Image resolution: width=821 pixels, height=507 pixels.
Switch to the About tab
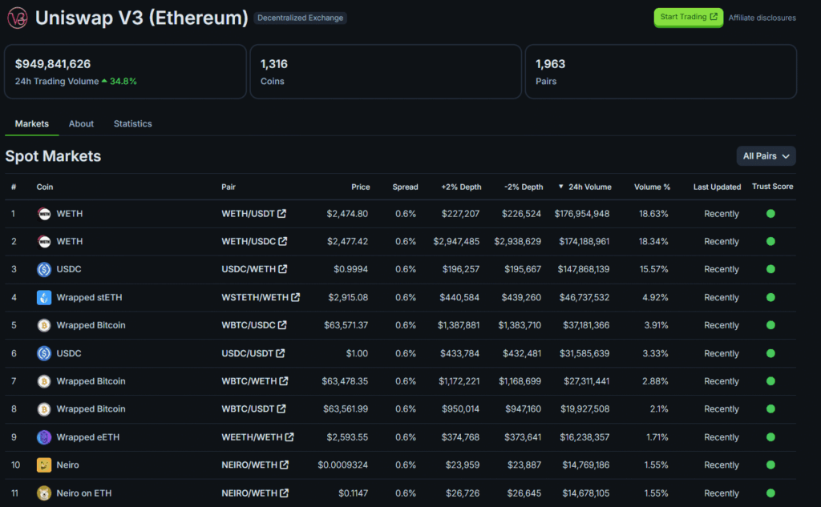[81, 124]
